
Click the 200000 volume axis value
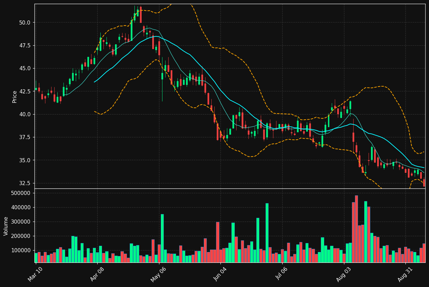21,236
